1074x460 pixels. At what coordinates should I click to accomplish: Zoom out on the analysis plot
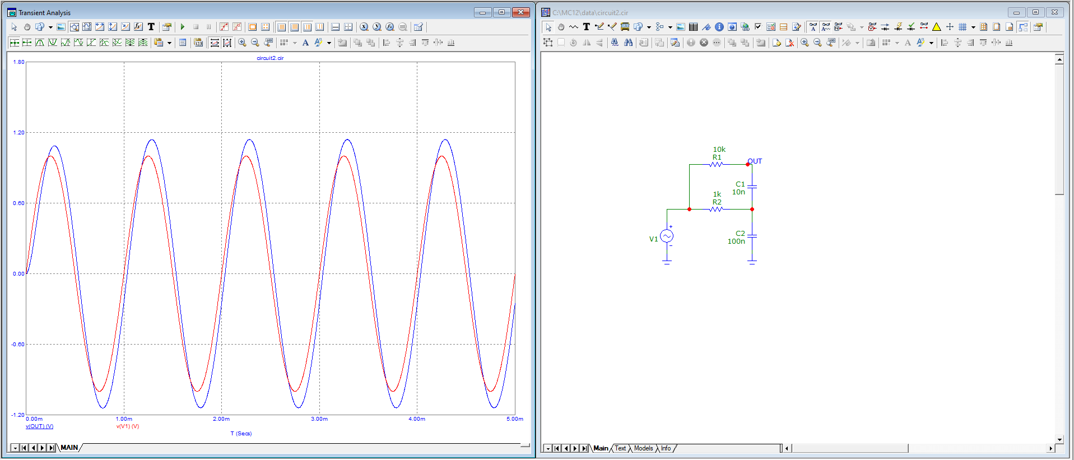coord(255,43)
